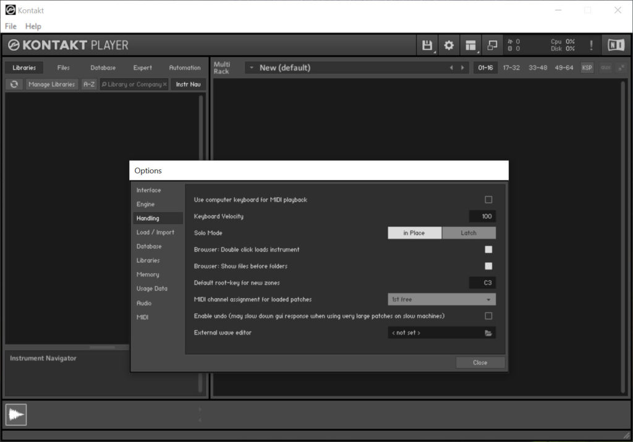Viewport: 633px width, 442px height.
Task: Click the Keyboard Velocity value field
Action: 482,216
